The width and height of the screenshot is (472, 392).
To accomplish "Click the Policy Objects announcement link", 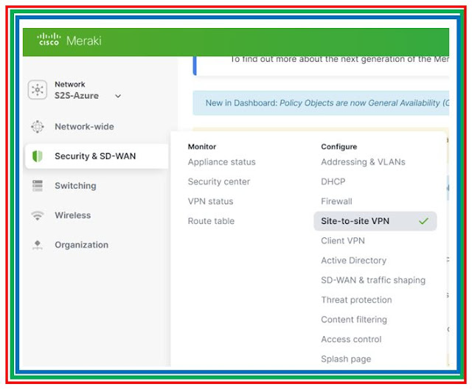I will [364, 103].
